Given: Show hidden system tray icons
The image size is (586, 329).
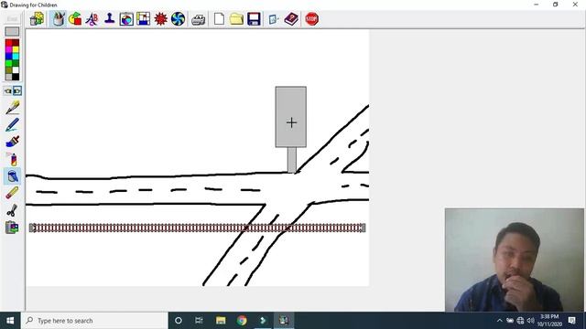Looking at the screenshot, I should 500,321.
